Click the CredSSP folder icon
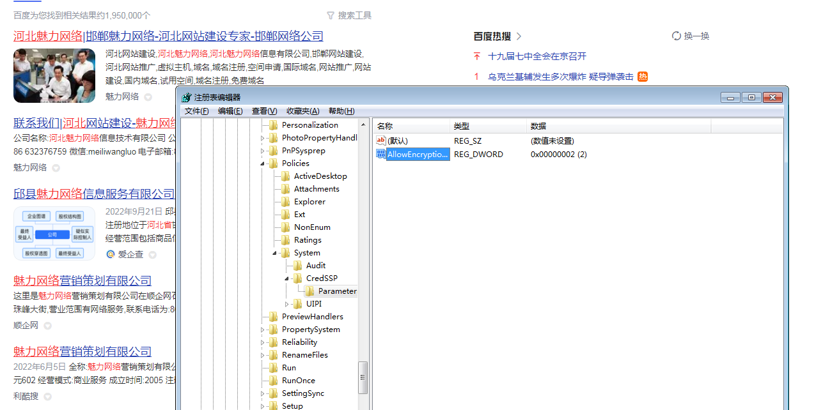Screen dimensions: 814x410 click(x=298, y=278)
